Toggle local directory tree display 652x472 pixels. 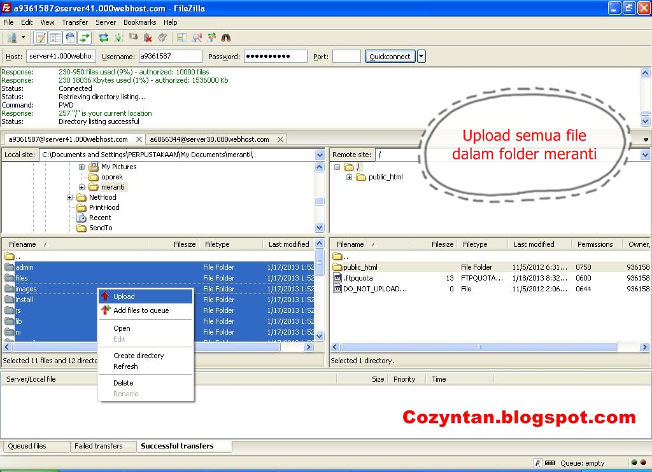tap(55, 38)
